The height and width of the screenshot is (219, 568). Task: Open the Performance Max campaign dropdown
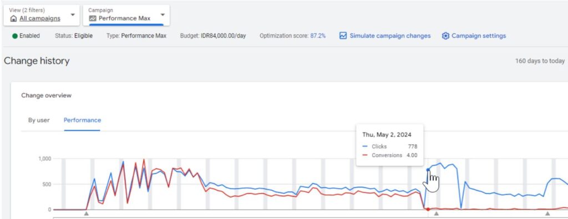pyautogui.click(x=126, y=15)
